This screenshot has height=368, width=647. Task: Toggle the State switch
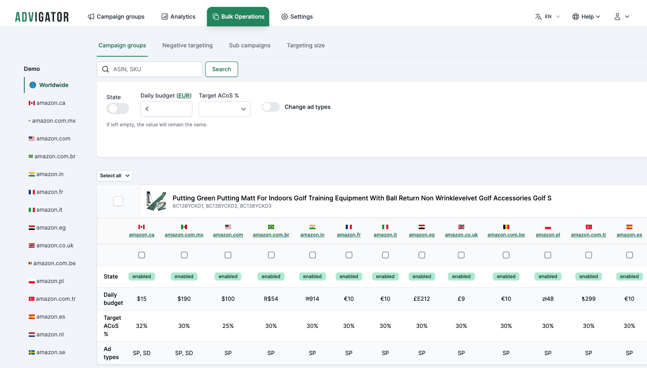pos(118,108)
